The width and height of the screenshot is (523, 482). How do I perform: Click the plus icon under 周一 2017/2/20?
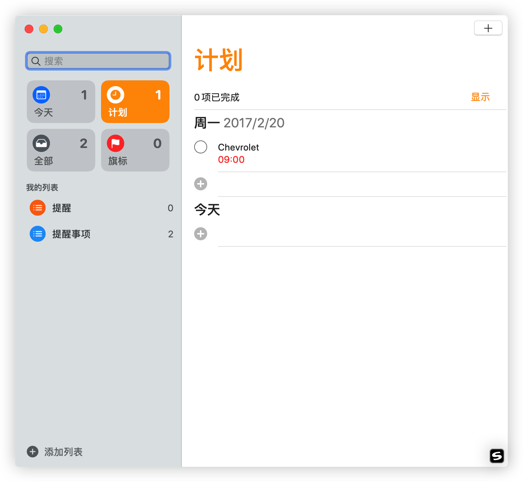(x=201, y=184)
